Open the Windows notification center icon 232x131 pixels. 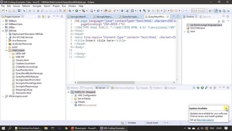coord(226,128)
